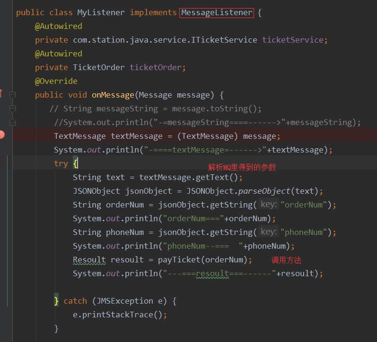The height and width of the screenshot is (342, 377).
Task: Click fold end marker beside System.out.println comment
Action: [x=12, y=122]
